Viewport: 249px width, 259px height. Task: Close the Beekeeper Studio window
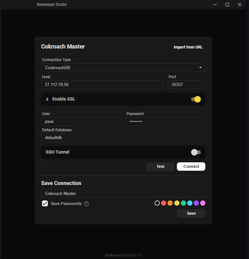[x=240, y=5]
